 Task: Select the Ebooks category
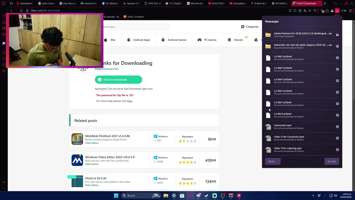pyautogui.click(x=235, y=40)
